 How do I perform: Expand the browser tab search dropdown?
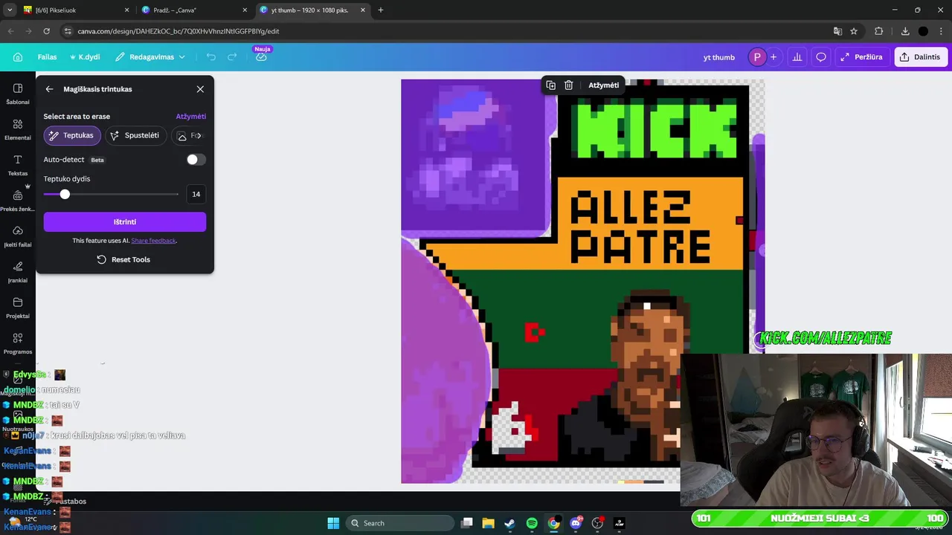10,10
